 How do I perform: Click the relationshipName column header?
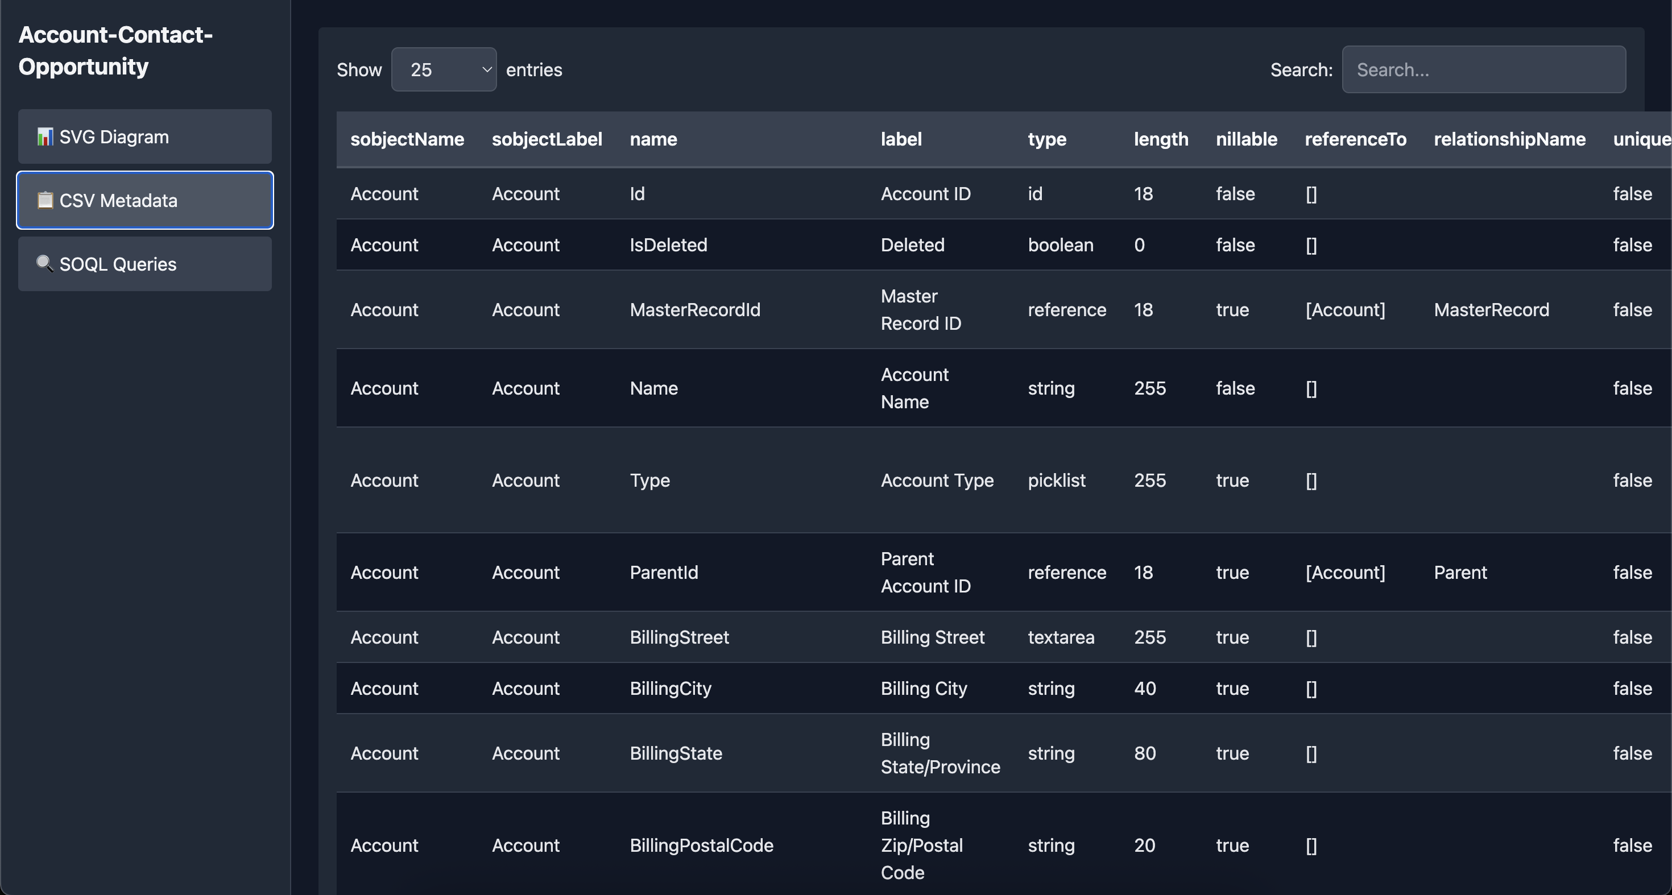pyautogui.click(x=1509, y=139)
